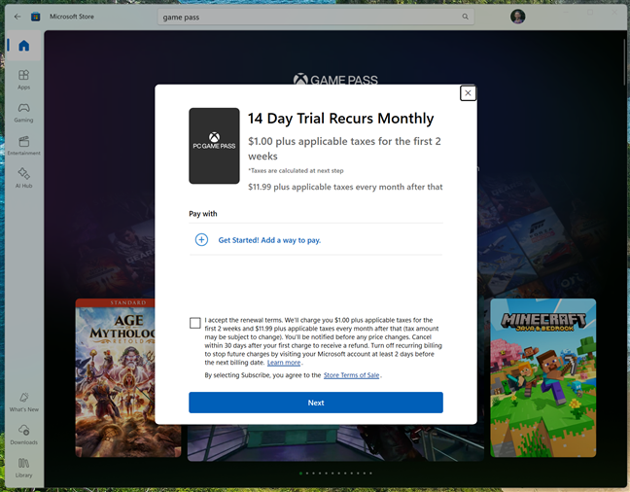Viewport: 630px width, 492px height.
Task: Accept the renewal terms checkbox
Action: (194, 323)
